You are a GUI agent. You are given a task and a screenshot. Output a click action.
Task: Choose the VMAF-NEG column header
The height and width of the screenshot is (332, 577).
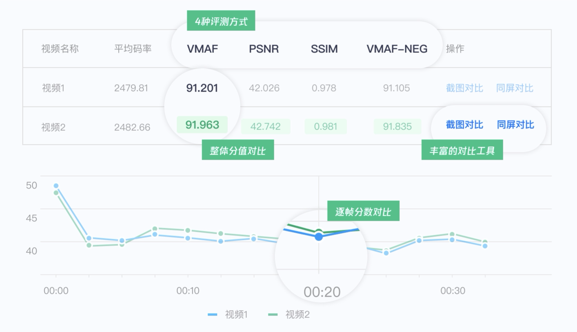point(397,49)
